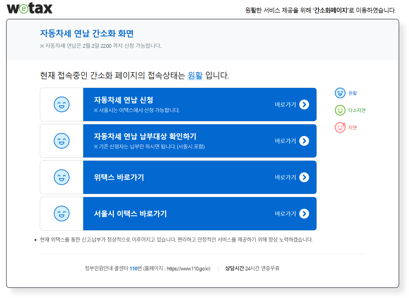Click 바로가기 on 연납 납부대상 확인하기

[x=285, y=141]
